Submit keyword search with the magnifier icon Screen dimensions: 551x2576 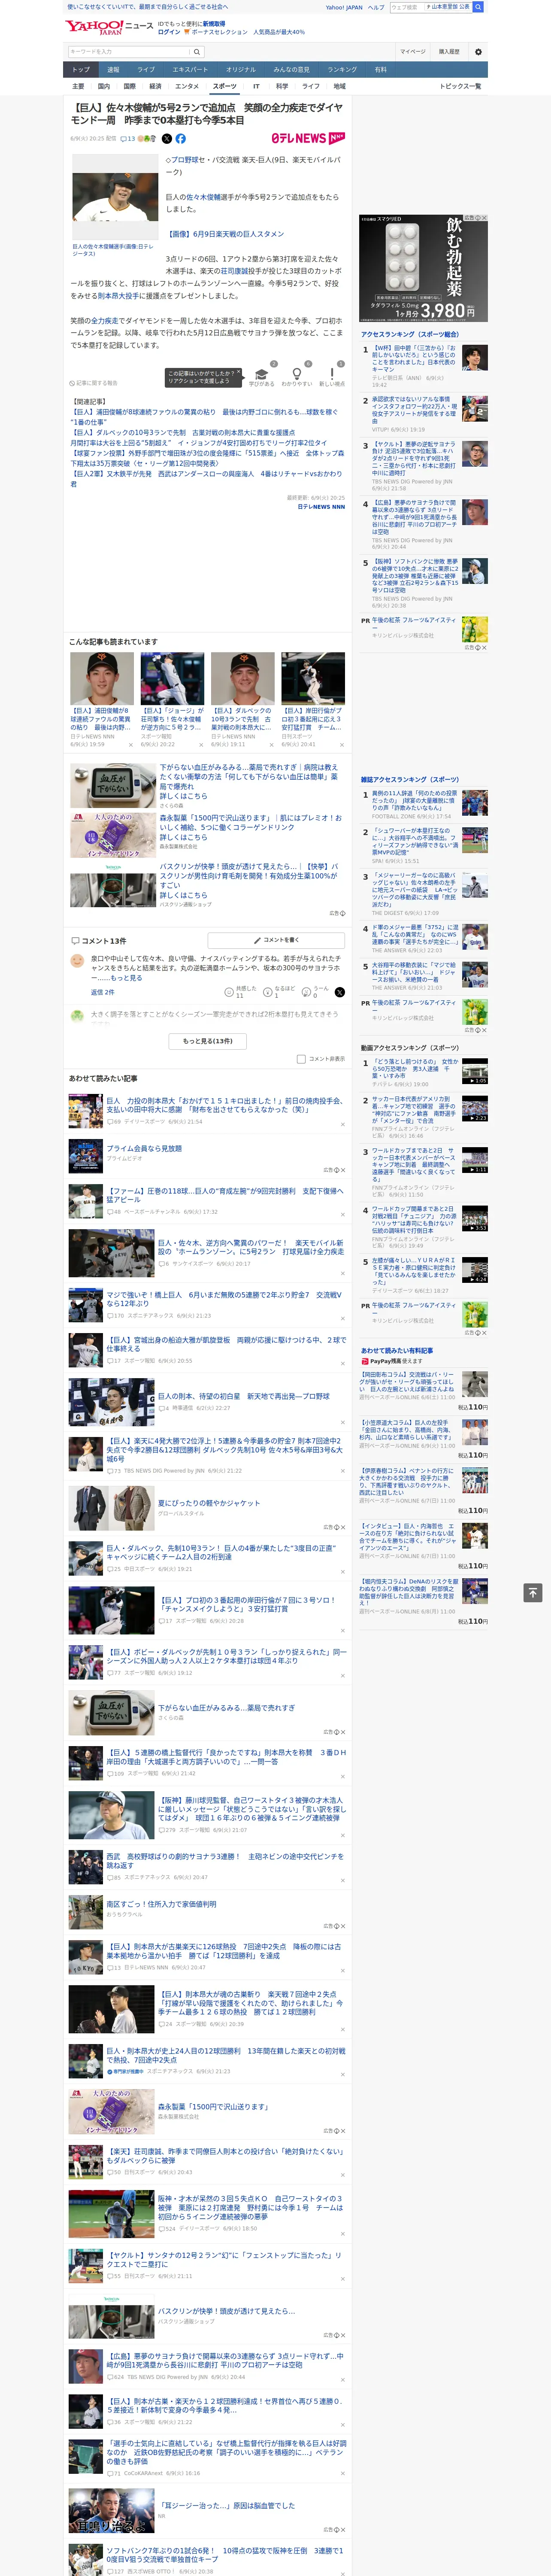point(197,52)
